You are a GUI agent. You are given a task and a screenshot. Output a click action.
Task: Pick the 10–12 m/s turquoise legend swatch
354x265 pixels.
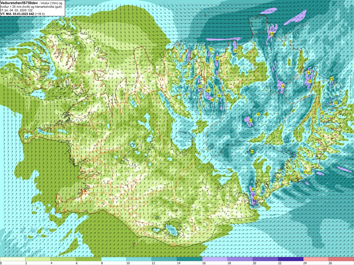[139, 259]
